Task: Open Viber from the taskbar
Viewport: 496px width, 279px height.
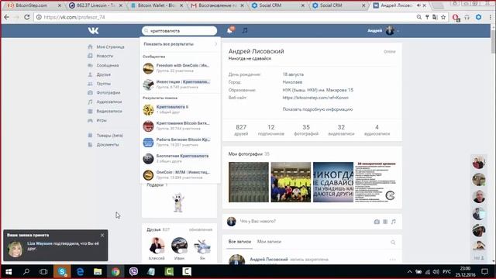Action: click(x=133, y=271)
